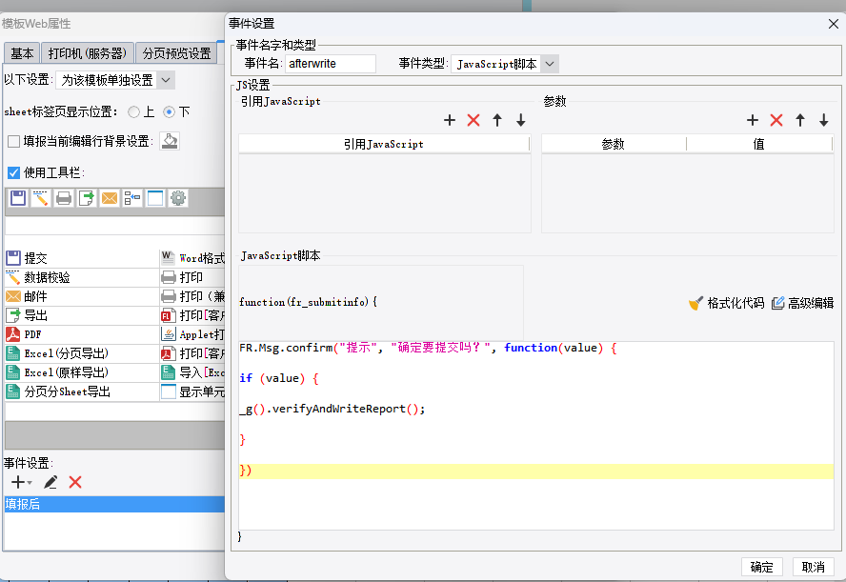846x582 pixels.
Task: Click 格式化代码 to format the script
Action: 726,303
